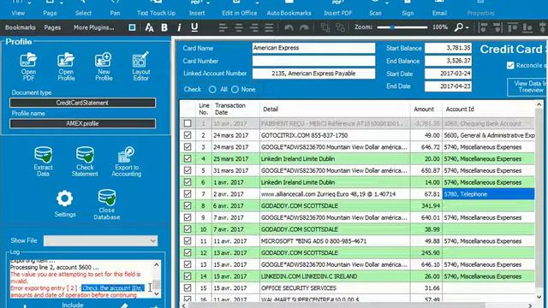
Task: Open the Profile name AMEX.profile selector
Action: [82, 123]
